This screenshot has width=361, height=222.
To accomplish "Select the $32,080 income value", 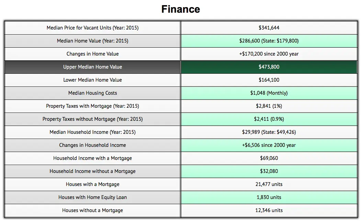I will pos(269,171).
